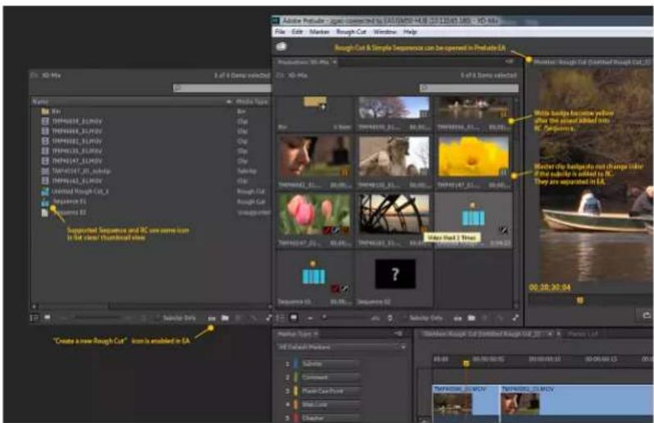Screen dimensions: 654x423
Task: Select the second timeline clip with face thumbnail
Action: point(577,402)
